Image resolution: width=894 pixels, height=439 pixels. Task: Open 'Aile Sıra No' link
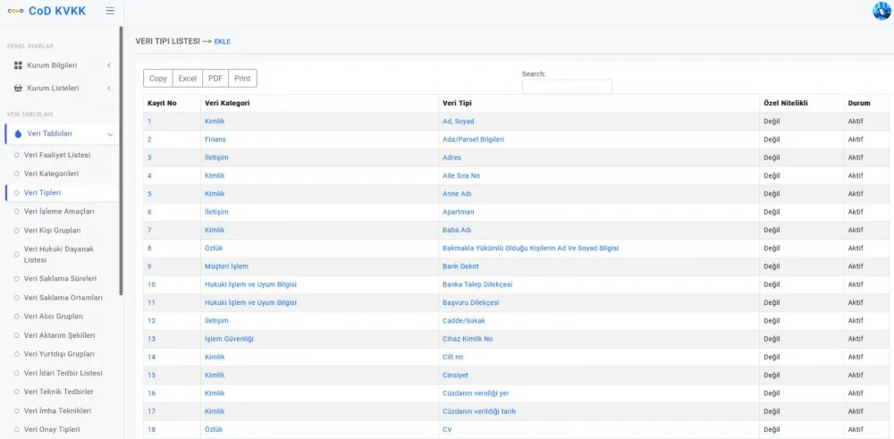click(461, 175)
